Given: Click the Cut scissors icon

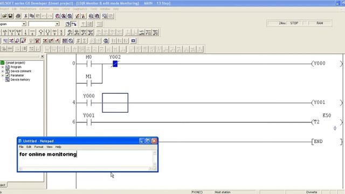Looking at the screenshot, I should 25,16.
